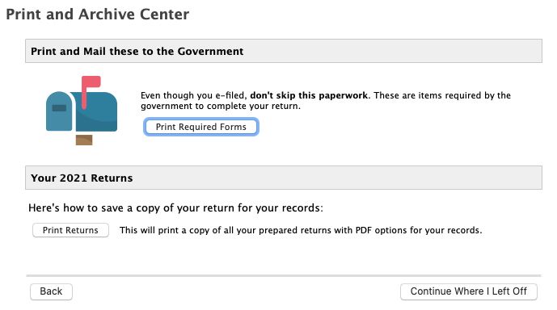Click the horizontal divider above the Back button
The width and height of the screenshot is (557, 310).
[x=284, y=275]
